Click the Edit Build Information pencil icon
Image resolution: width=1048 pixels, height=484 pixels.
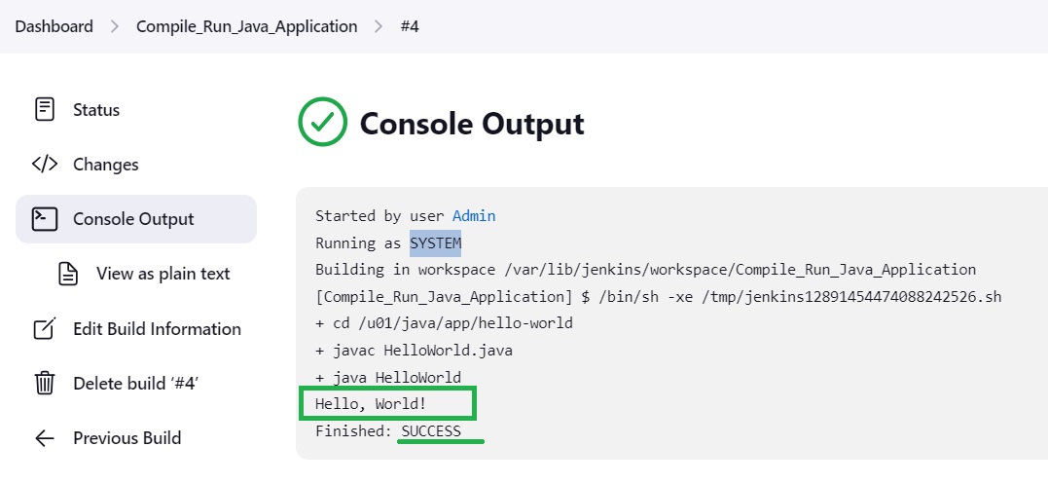pos(44,329)
